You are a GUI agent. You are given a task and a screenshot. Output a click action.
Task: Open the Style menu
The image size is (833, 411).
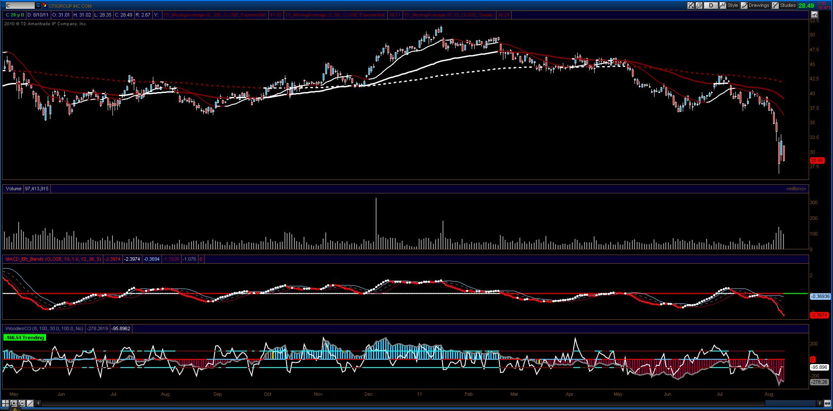pyautogui.click(x=729, y=6)
